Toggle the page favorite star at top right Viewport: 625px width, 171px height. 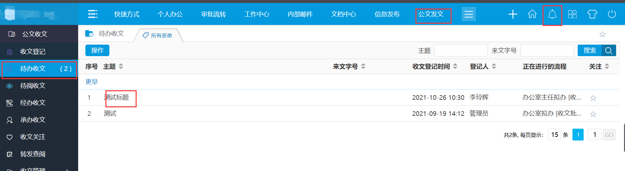tap(602, 34)
